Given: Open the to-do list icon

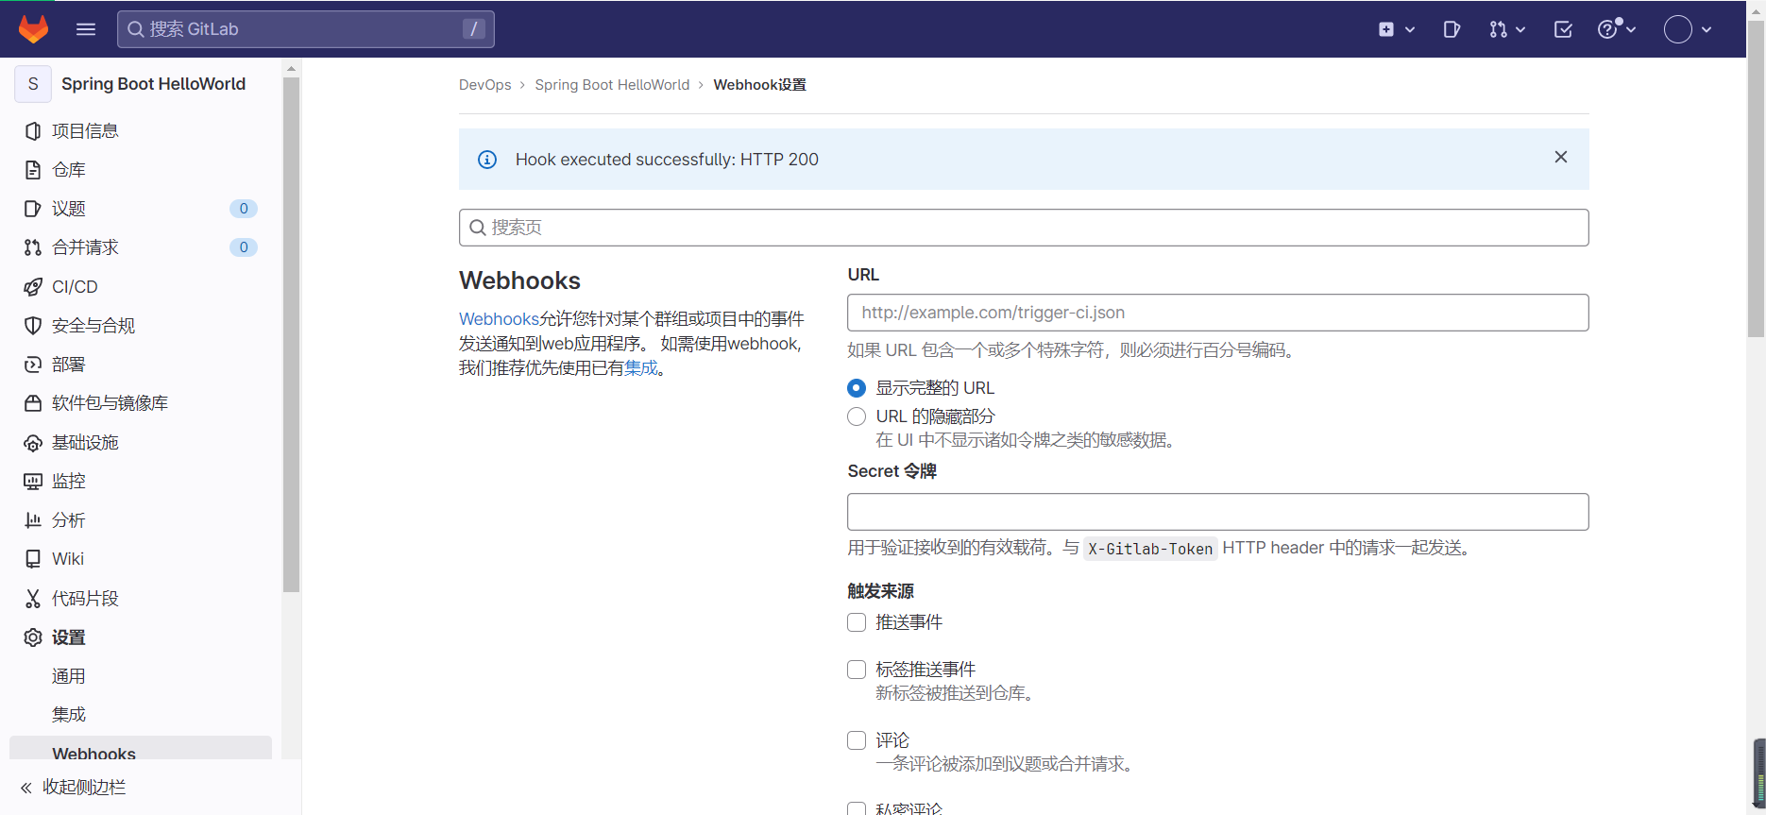Looking at the screenshot, I should pyautogui.click(x=1563, y=29).
